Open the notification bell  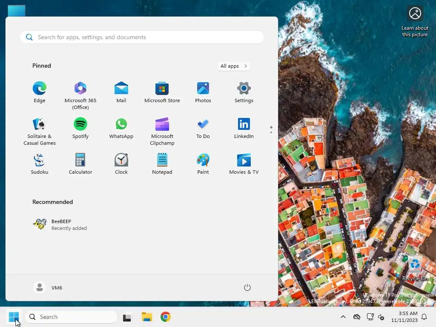coord(425,317)
